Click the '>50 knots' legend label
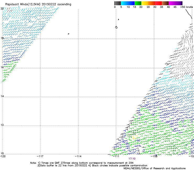The image size is (194, 170). click(x=186, y=7)
